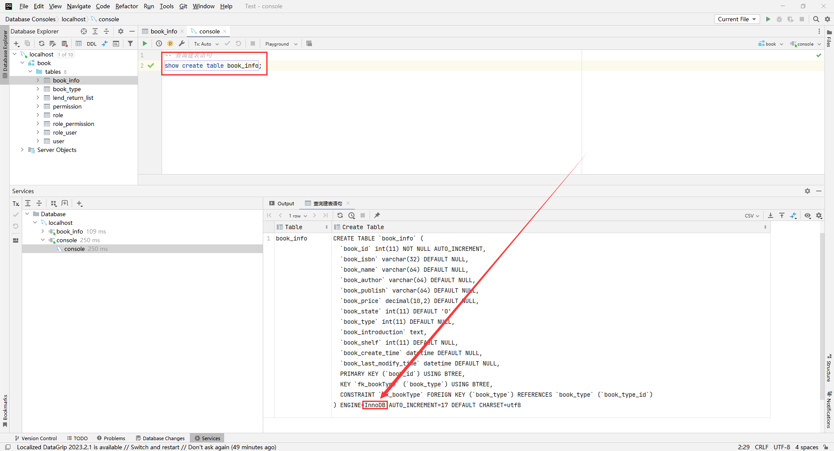The height and width of the screenshot is (451, 834).
Task: Open the query history clock icon
Action: pos(159,43)
